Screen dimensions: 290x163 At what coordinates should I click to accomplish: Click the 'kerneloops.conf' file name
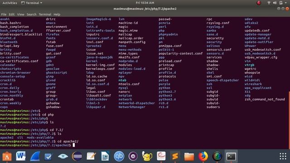coord(100,69)
